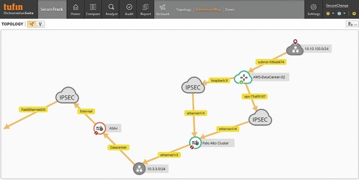Viewport: 359px width, 180px height.
Task: Open the Audit section
Action: click(129, 9)
